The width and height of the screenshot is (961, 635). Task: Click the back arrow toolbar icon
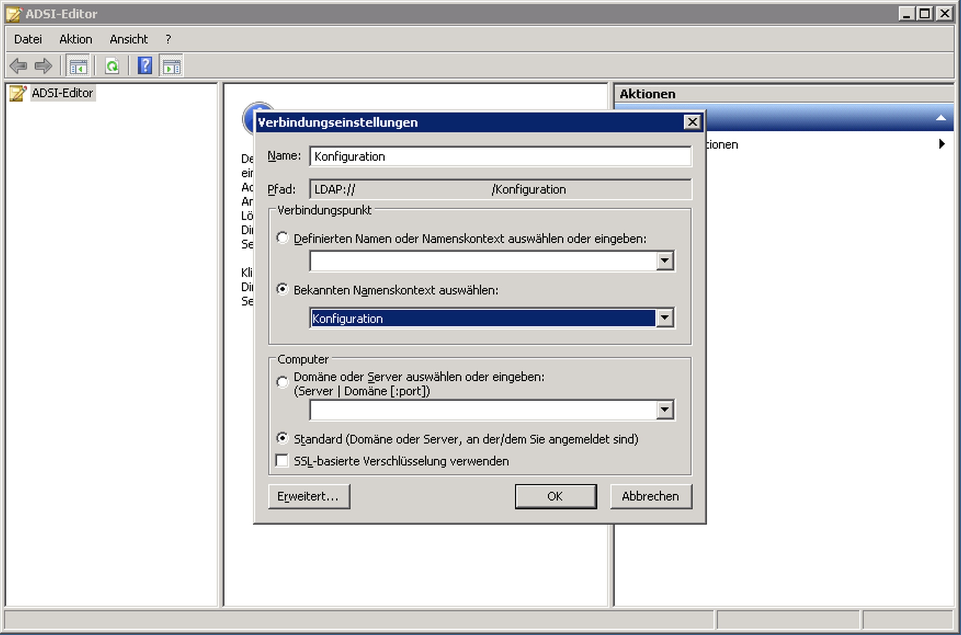point(18,66)
